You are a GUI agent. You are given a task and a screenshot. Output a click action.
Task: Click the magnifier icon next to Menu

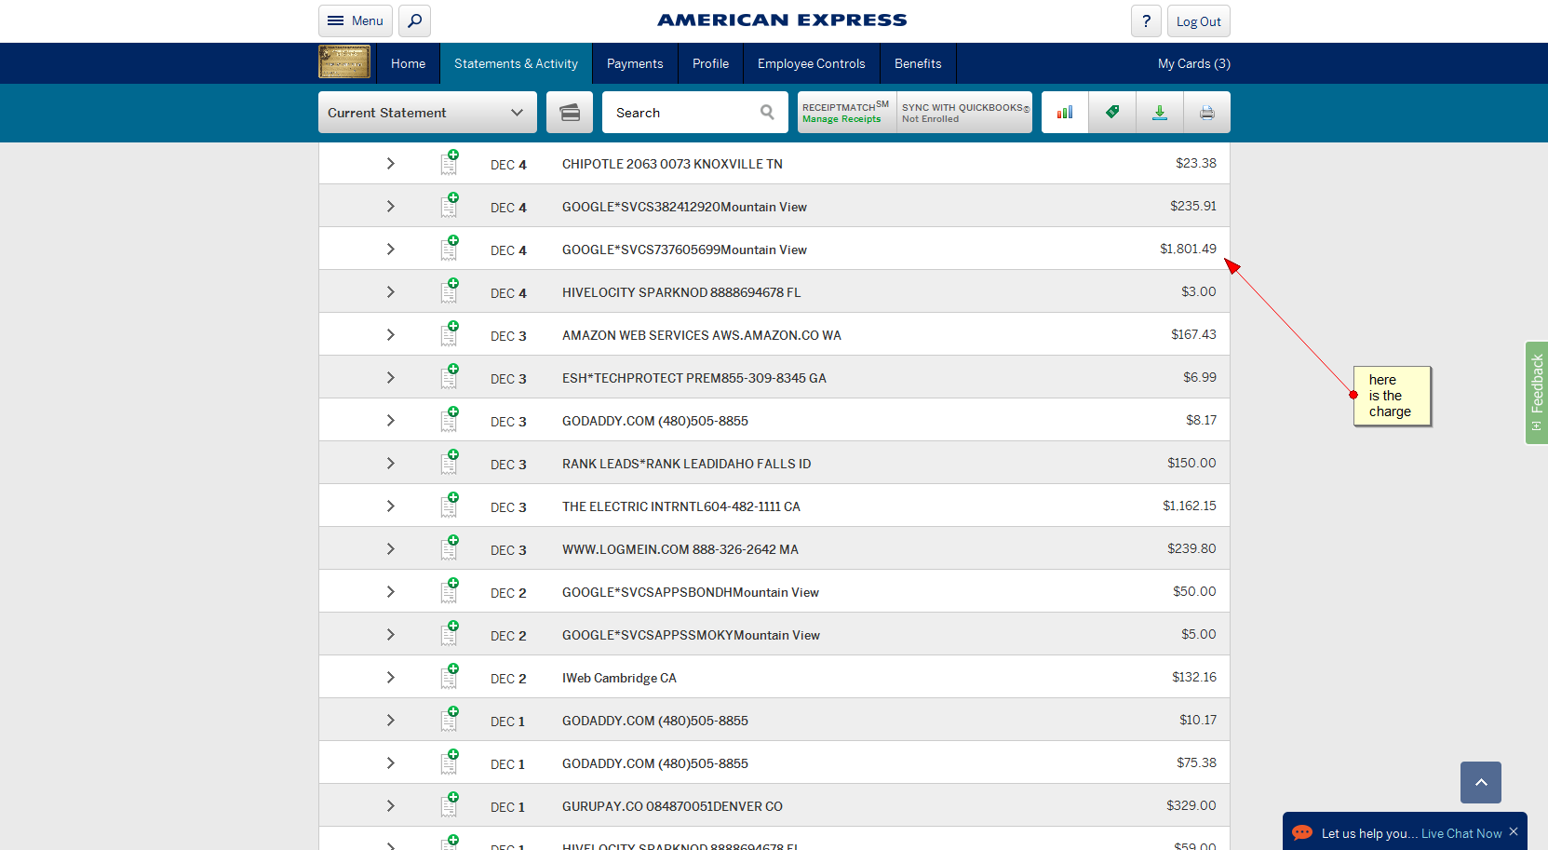pos(415,20)
